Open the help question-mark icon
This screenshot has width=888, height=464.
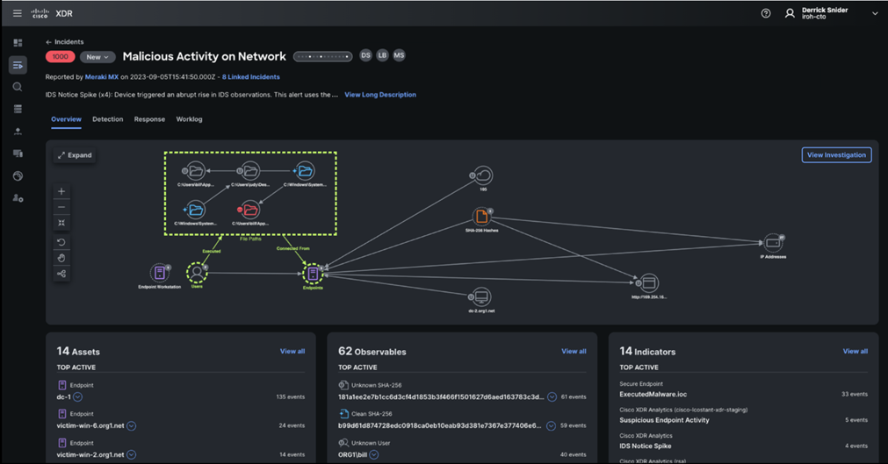(x=766, y=13)
